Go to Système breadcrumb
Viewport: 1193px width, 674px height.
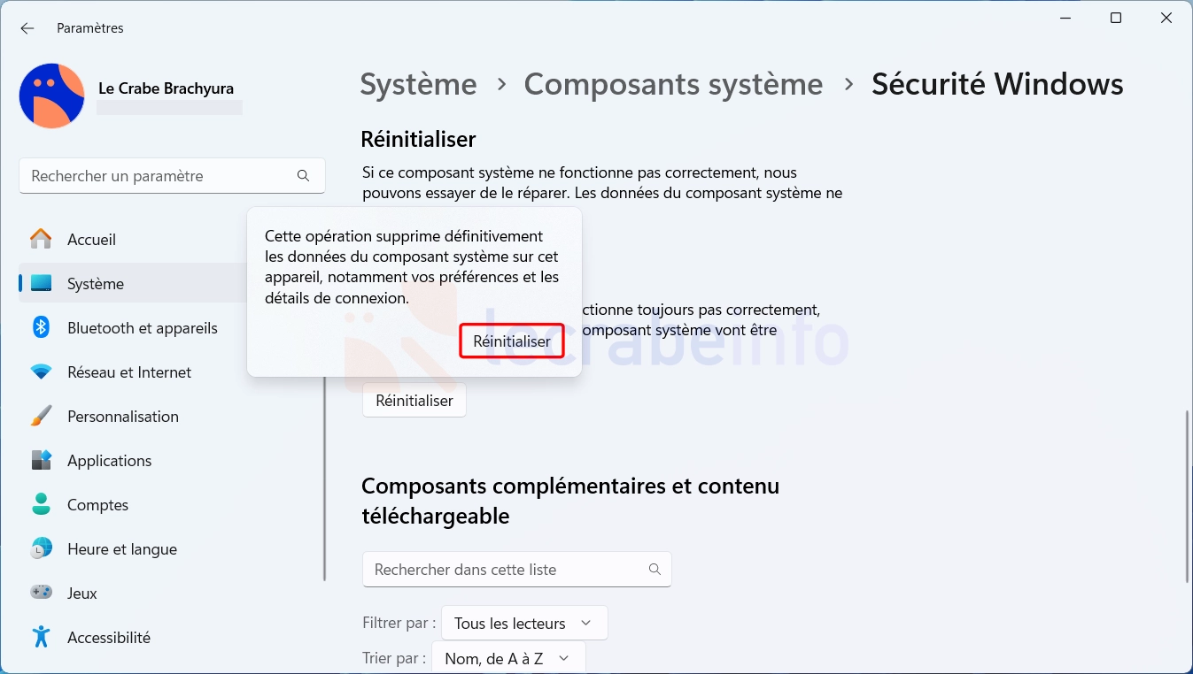pos(418,84)
